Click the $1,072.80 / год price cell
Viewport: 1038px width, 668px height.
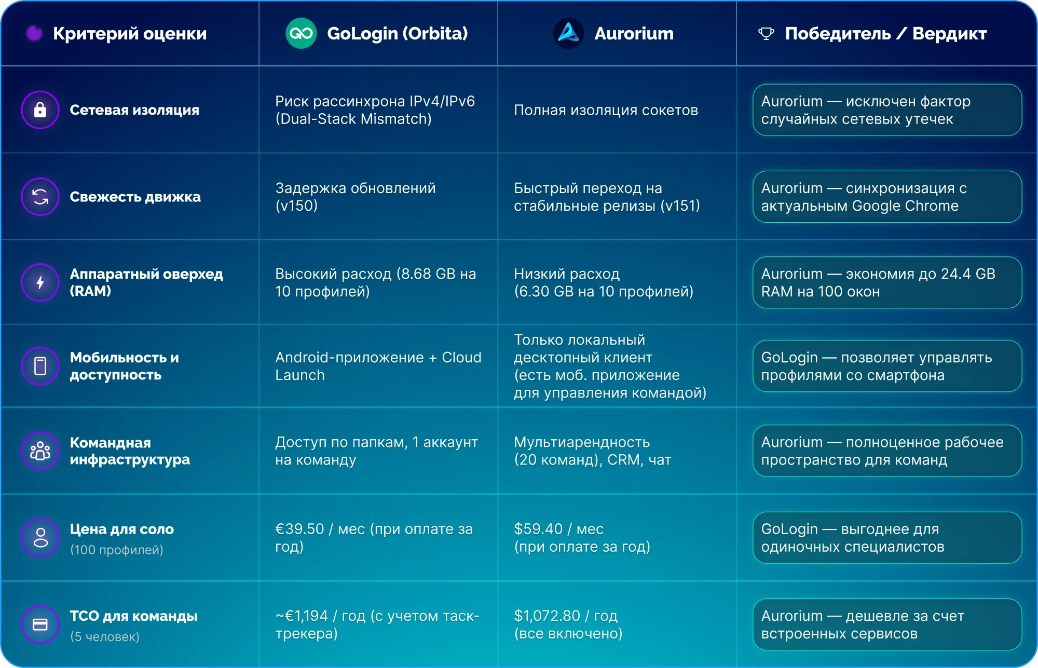click(568, 624)
